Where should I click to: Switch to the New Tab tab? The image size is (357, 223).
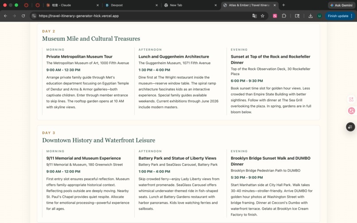(190, 5)
